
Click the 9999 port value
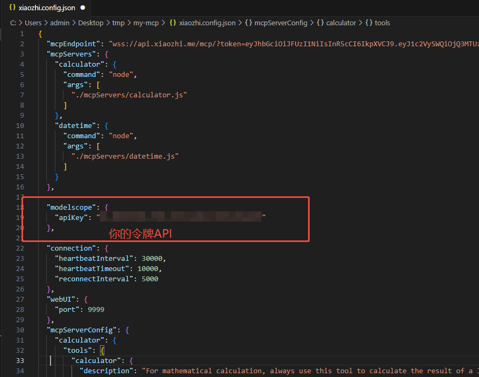96,310
